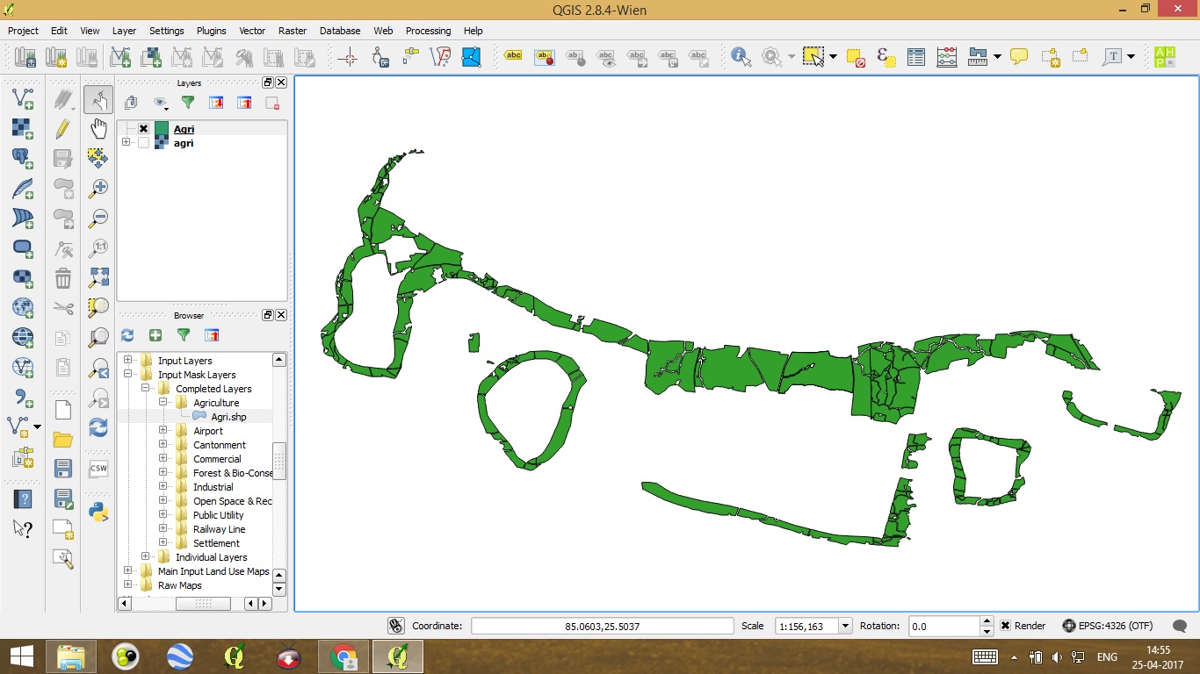Select the Pan Map hand tool
The height and width of the screenshot is (674, 1200).
click(98, 129)
